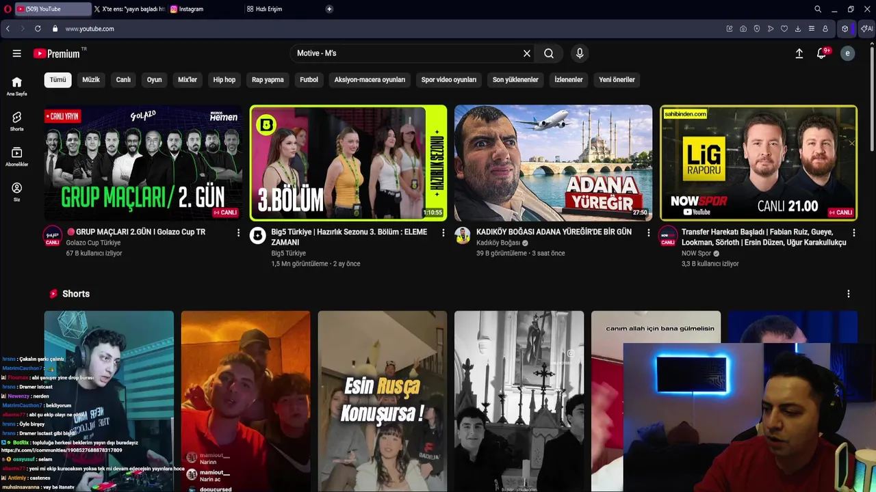This screenshot has height=492, width=876.
Task: Start voice search with microphone icon
Action: [x=580, y=53]
